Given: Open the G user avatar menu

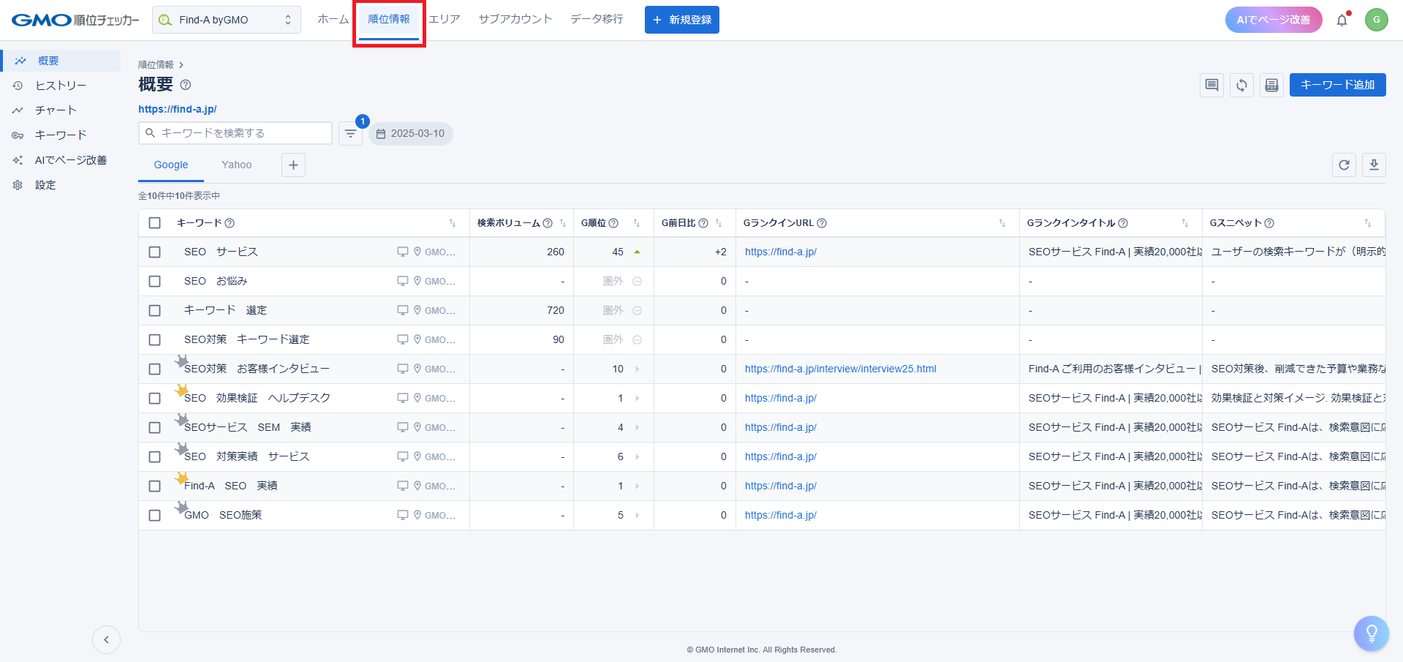Looking at the screenshot, I should tap(1377, 20).
